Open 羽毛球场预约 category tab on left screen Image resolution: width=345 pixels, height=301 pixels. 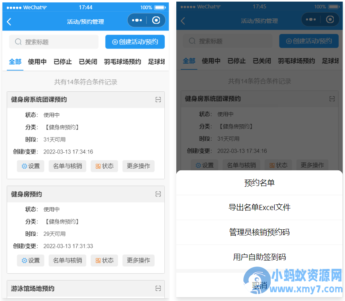(x=122, y=62)
